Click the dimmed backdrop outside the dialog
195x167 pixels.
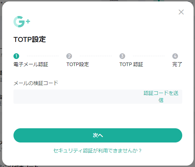[x=1, y=87]
